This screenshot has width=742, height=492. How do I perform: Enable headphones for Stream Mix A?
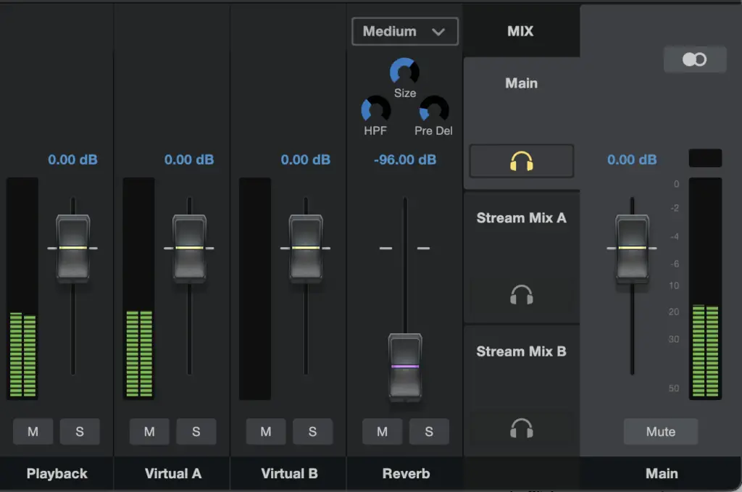click(x=522, y=295)
